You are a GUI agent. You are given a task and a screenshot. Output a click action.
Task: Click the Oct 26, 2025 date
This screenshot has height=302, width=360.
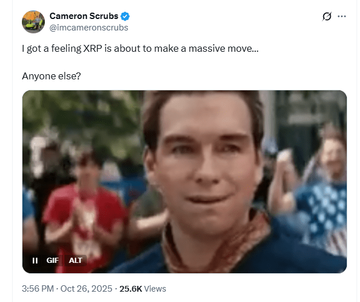tap(86, 289)
